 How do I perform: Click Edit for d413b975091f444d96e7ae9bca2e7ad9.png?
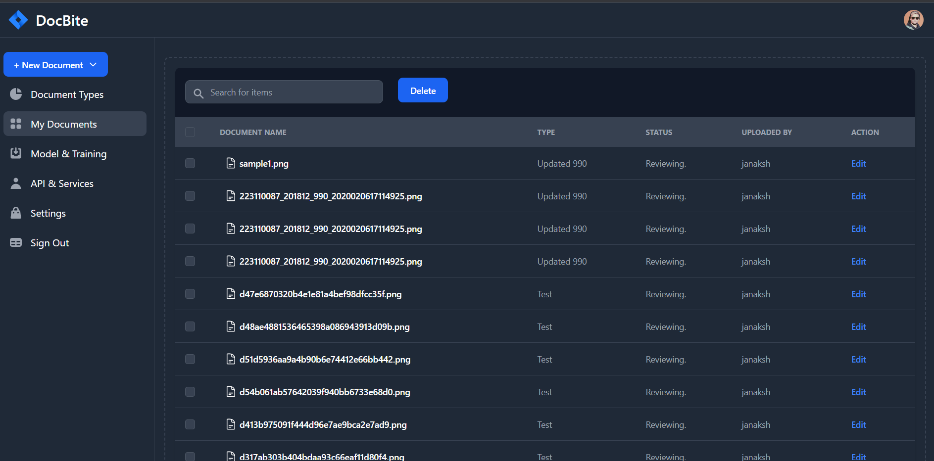point(858,424)
